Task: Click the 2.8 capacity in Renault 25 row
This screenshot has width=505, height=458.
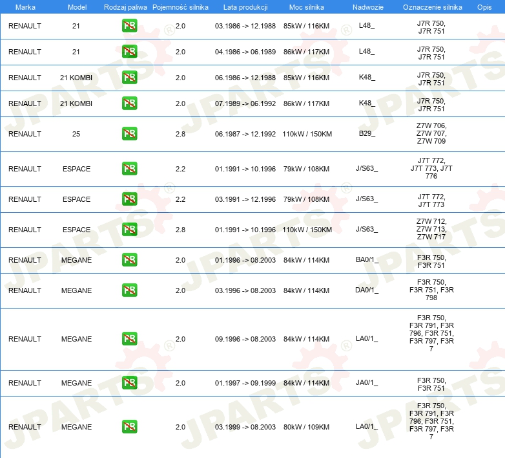Action: pos(180,134)
